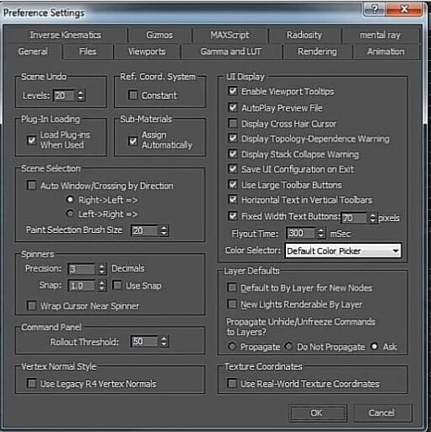Toggle Assign Automatically sub-materials checkbox
The height and width of the screenshot is (432, 431).
pos(132,140)
